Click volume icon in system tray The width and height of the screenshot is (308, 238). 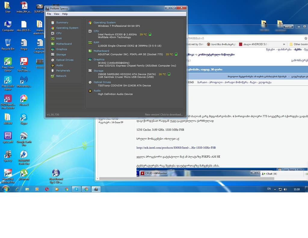(x=285, y=189)
